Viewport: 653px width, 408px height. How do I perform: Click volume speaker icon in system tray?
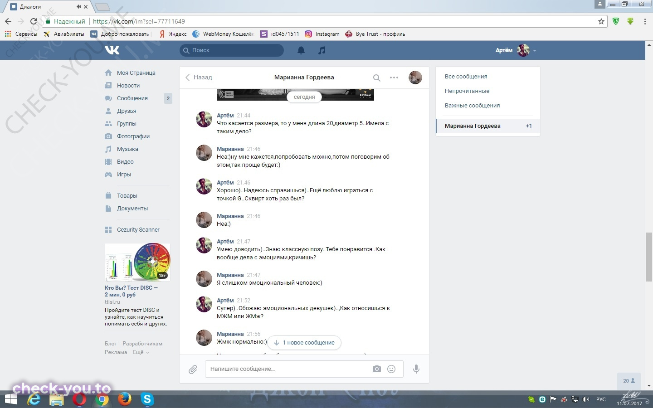(x=586, y=399)
